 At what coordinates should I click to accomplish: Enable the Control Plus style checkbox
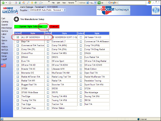(18, 53)
